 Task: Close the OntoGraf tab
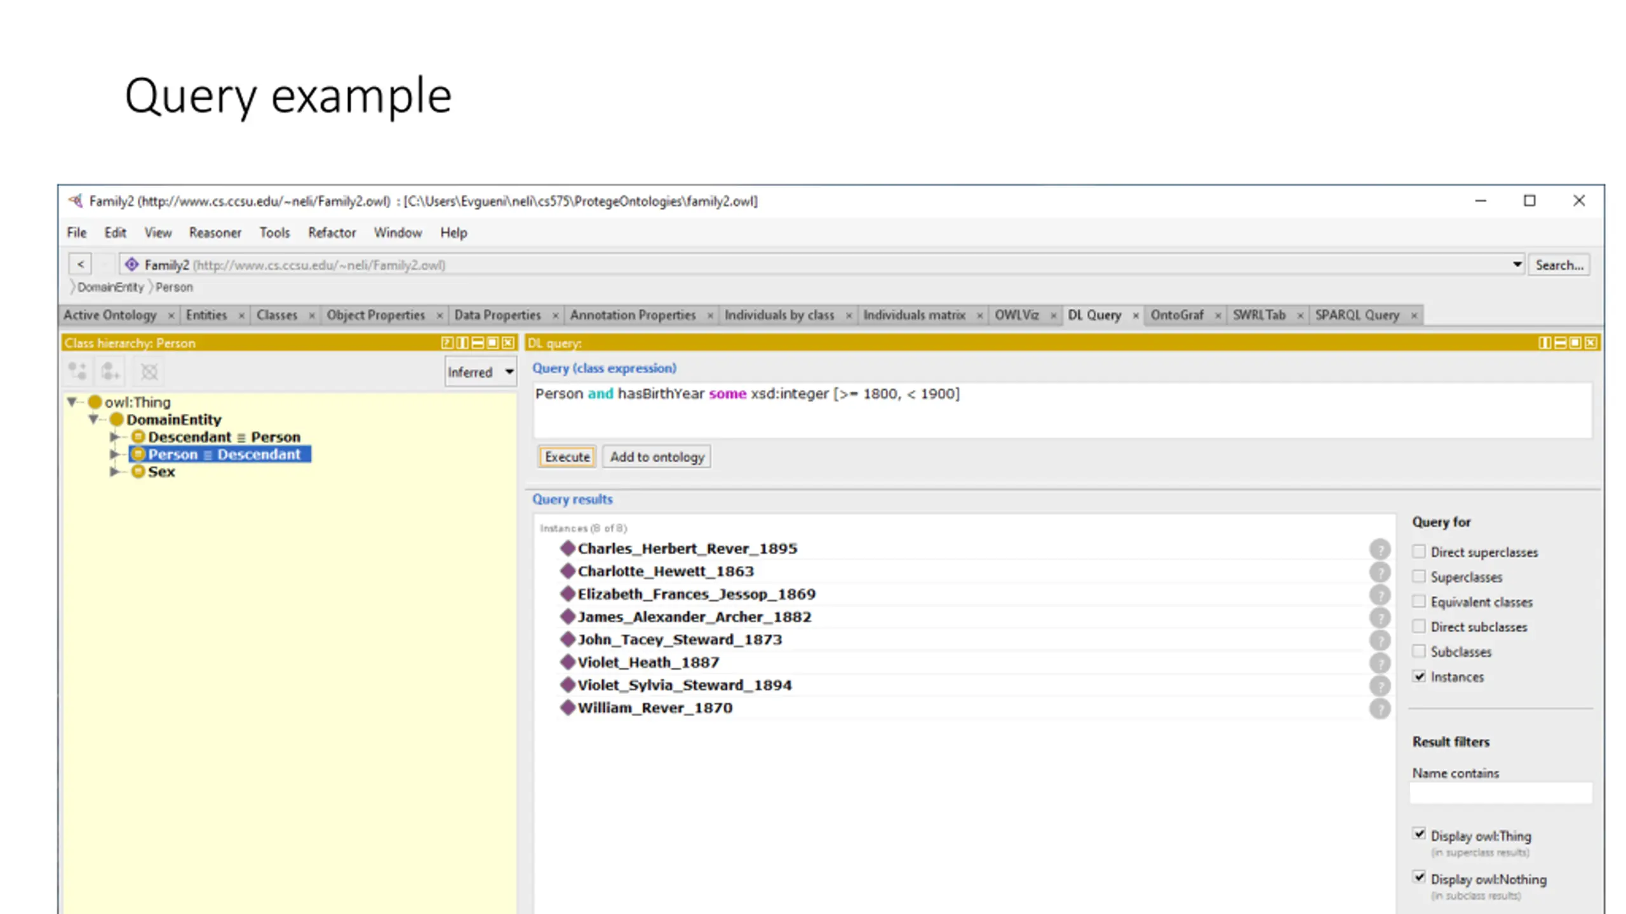click(x=1218, y=315)
